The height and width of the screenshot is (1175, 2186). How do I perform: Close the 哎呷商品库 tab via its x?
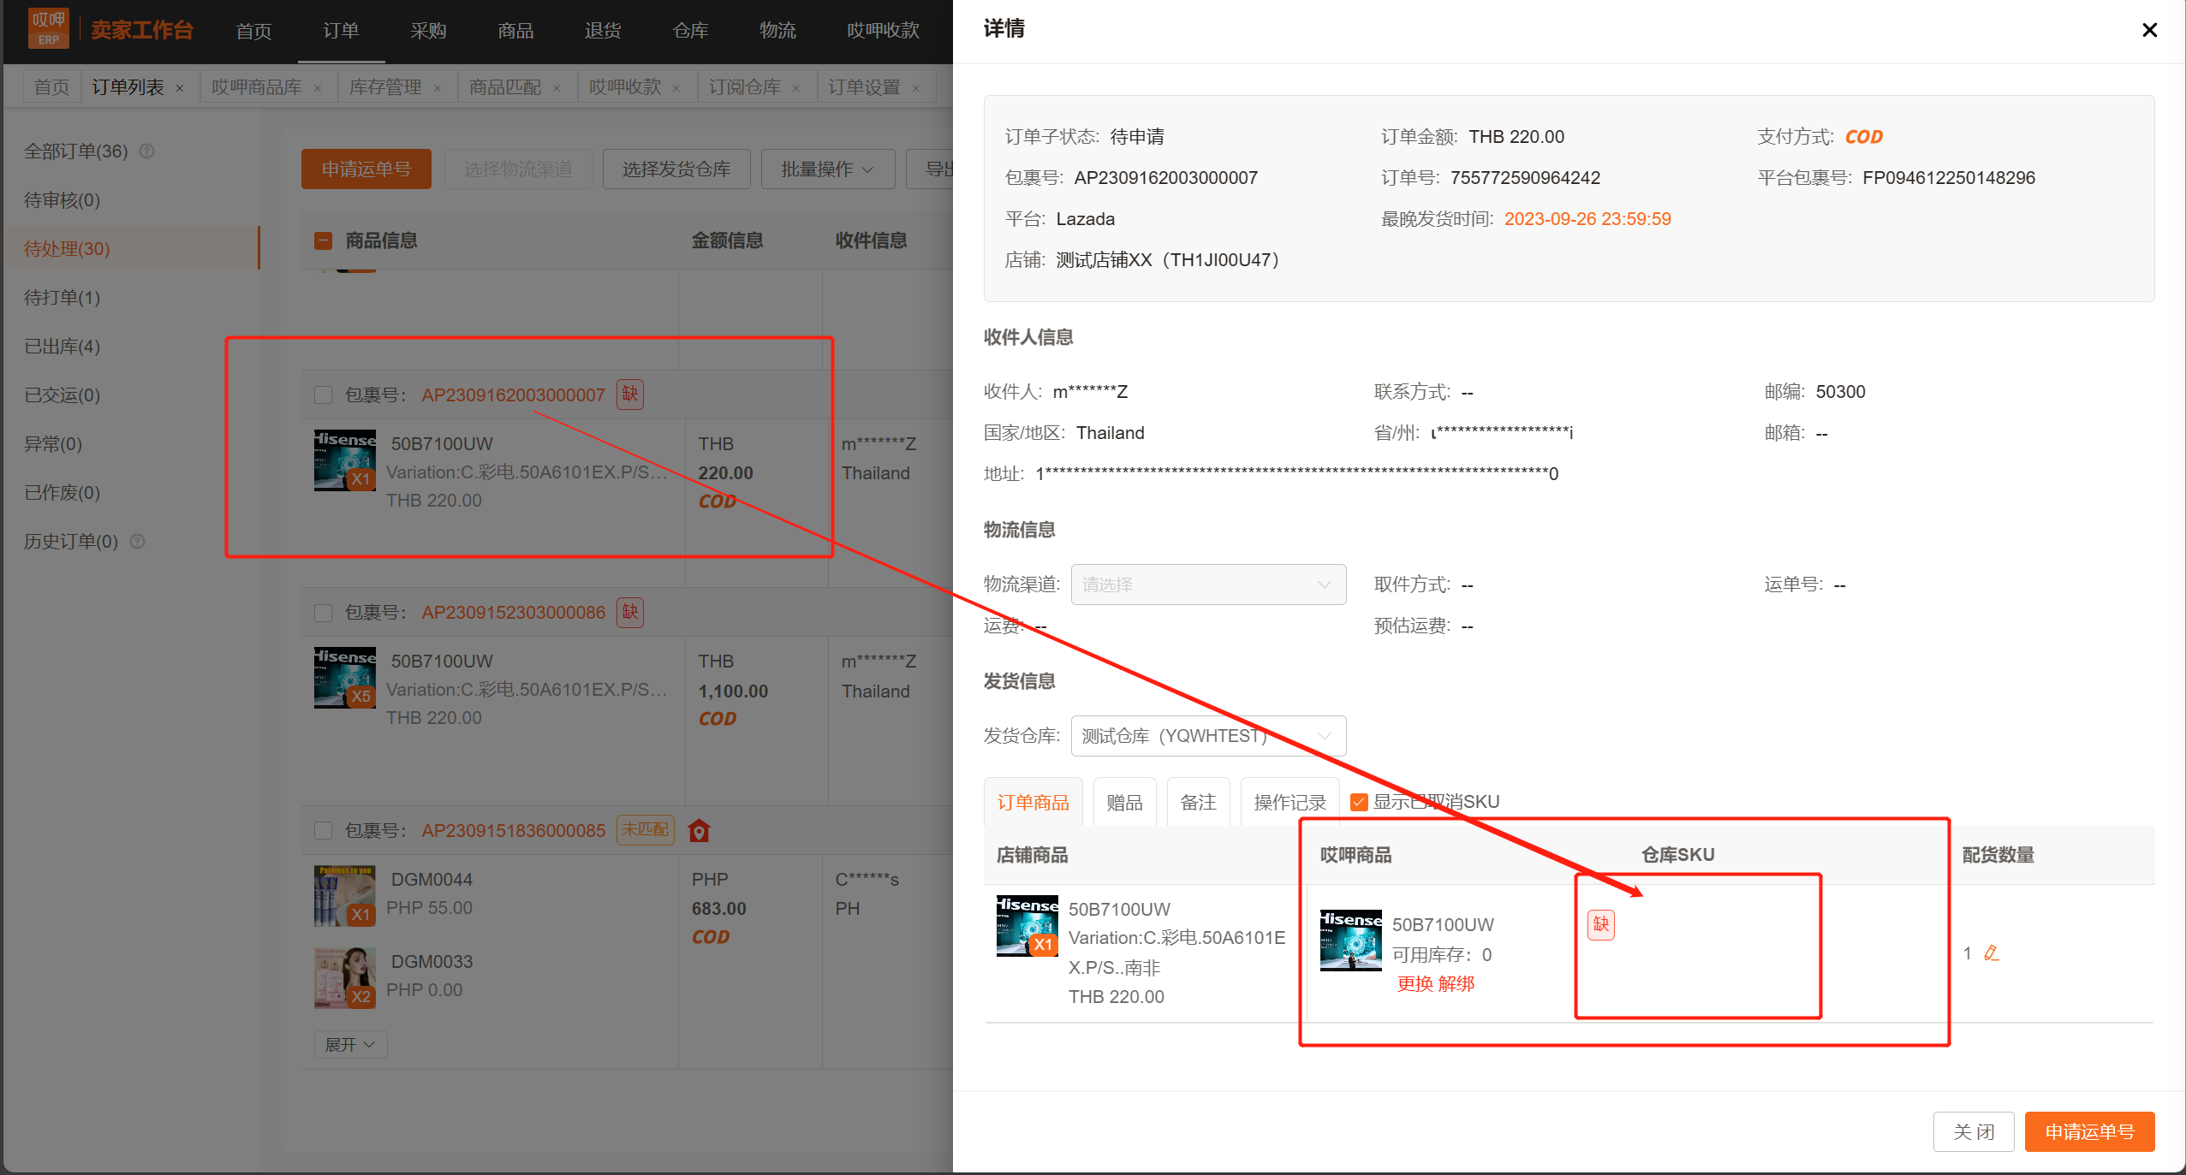point(318,88)
